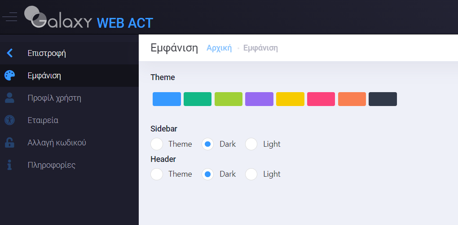Click the info icon beside Πληροφορίες
The height and width of the screenshot is (225, 458).
coord(9,165)
